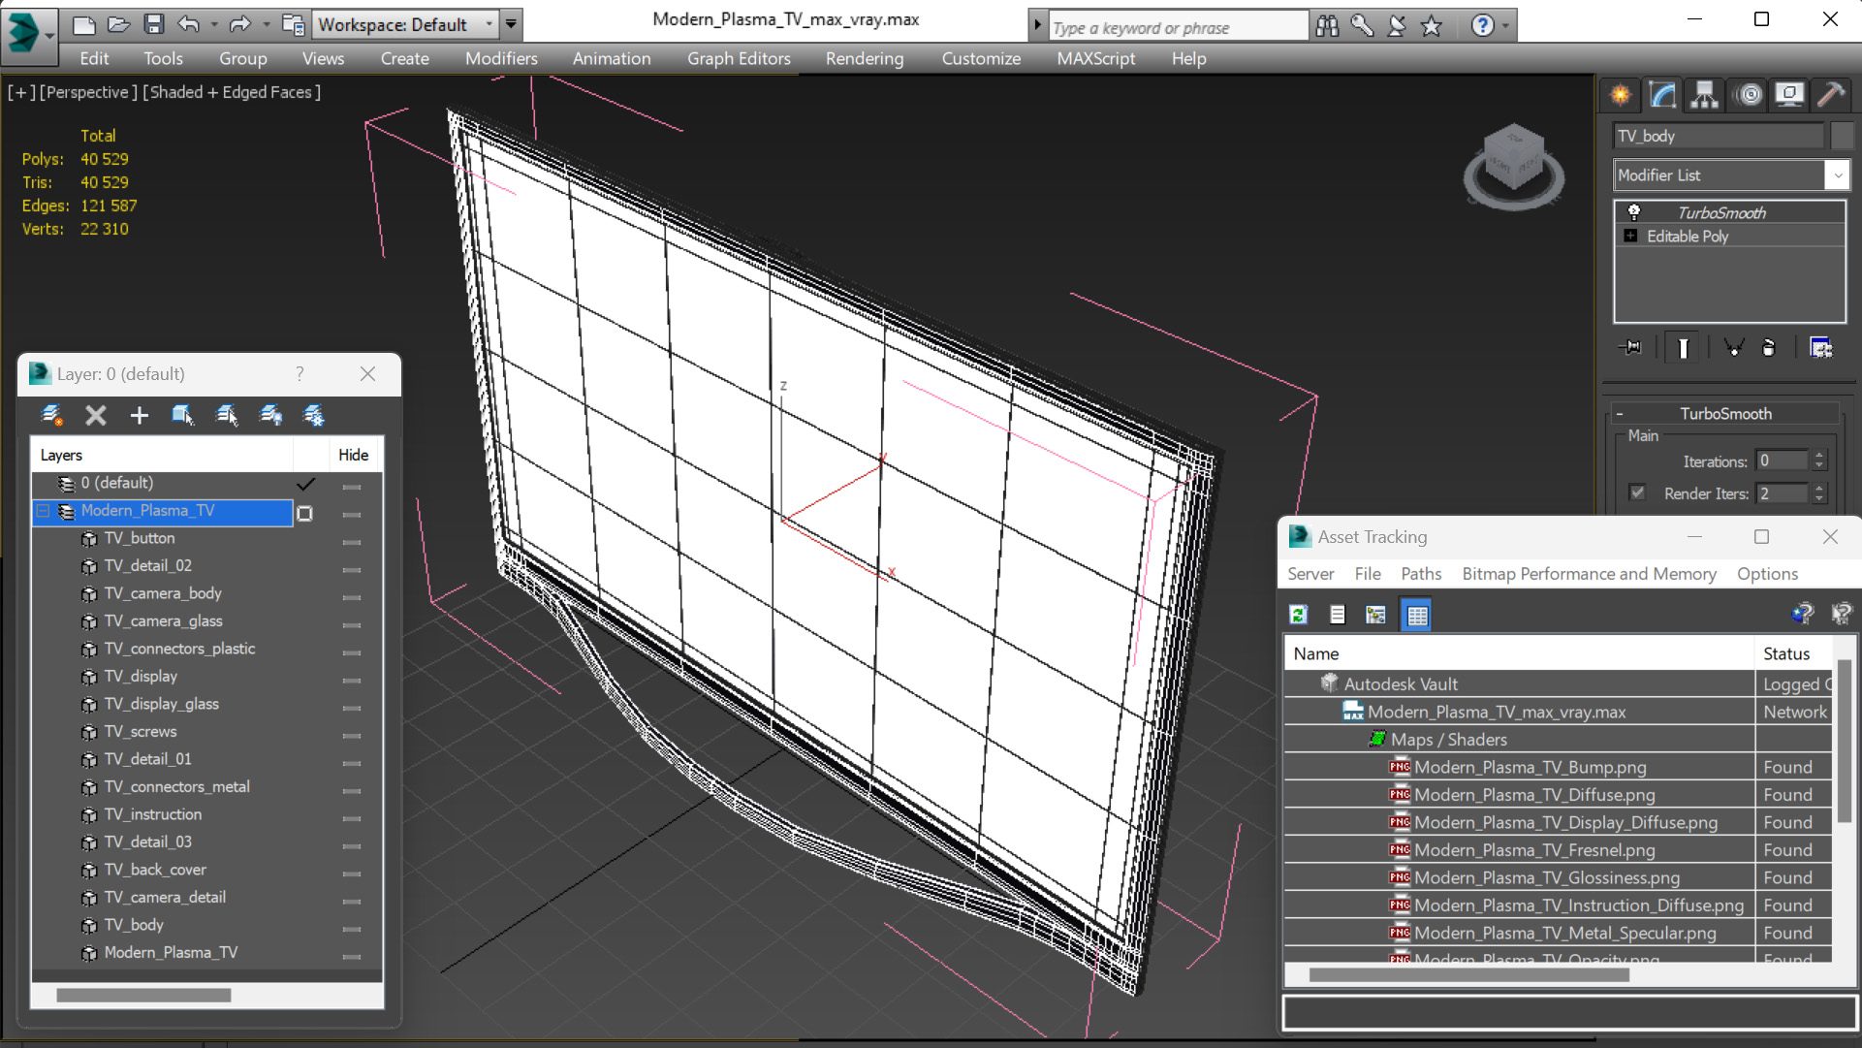This screenshot has width=1862, height=1048.
Task: Toggle TurboSmooth modifier lightbulb on/off
Action: point(1633,211)
